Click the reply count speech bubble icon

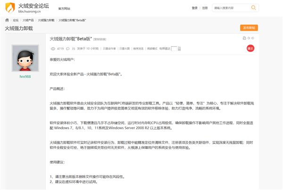(67, 49)
